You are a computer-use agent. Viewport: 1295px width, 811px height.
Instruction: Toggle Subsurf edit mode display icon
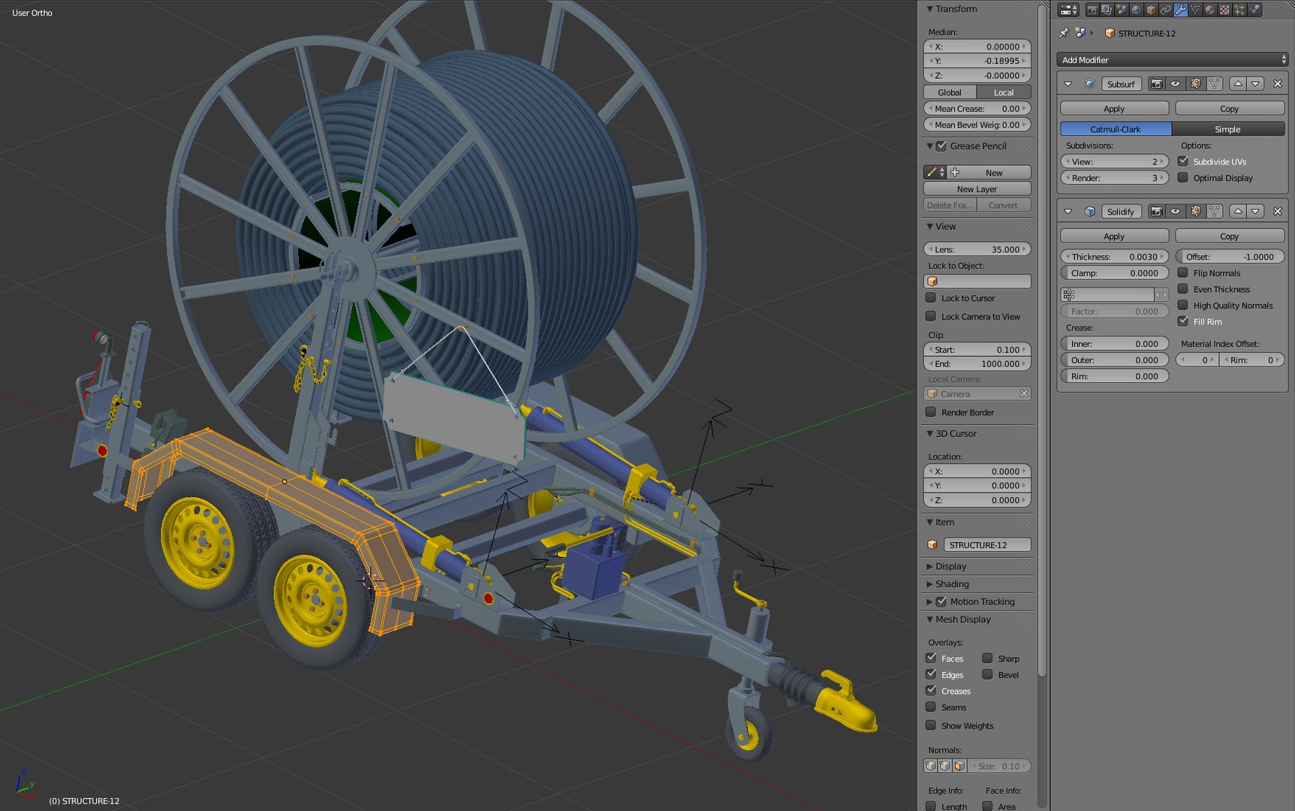pos(1195,84)
